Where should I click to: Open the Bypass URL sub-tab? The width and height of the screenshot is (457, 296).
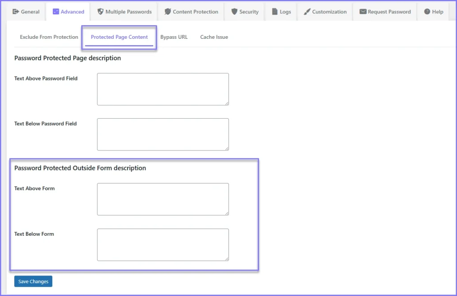[174, 37]
